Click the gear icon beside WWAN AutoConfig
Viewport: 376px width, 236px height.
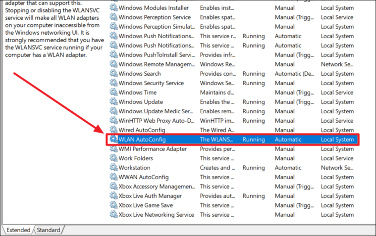113,177
